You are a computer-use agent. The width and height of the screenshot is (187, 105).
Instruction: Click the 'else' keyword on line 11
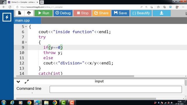coord(48,58)
